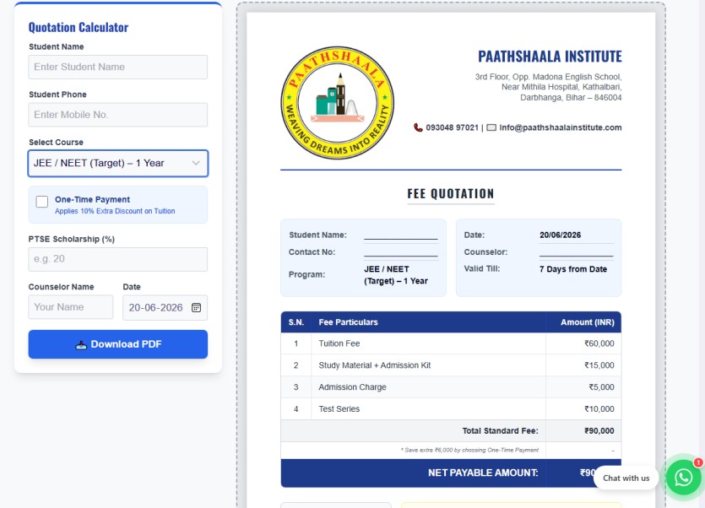Click the Fee Particulars column header

(x=348, y=322)
